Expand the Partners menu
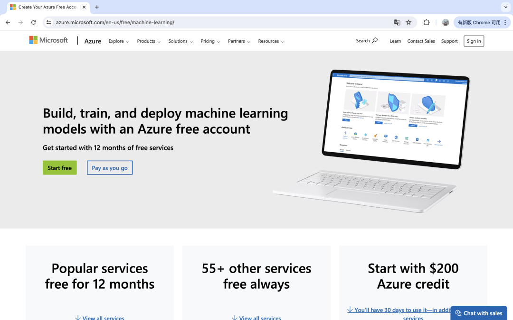Image resolution: width=513 pixels, height=320 pixels. click(x=239, y=41)
